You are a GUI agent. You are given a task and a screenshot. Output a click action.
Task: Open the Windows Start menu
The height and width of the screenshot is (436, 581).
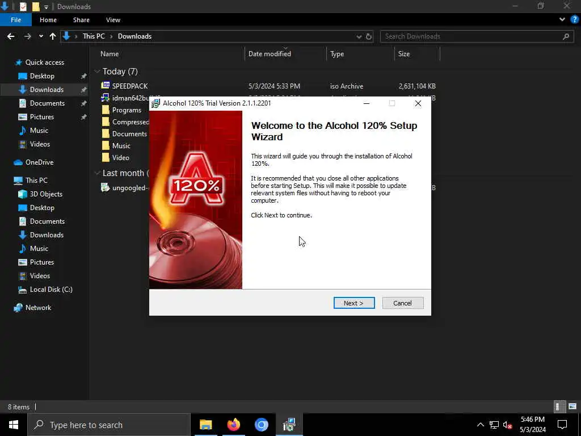click(x=14, y=425)
